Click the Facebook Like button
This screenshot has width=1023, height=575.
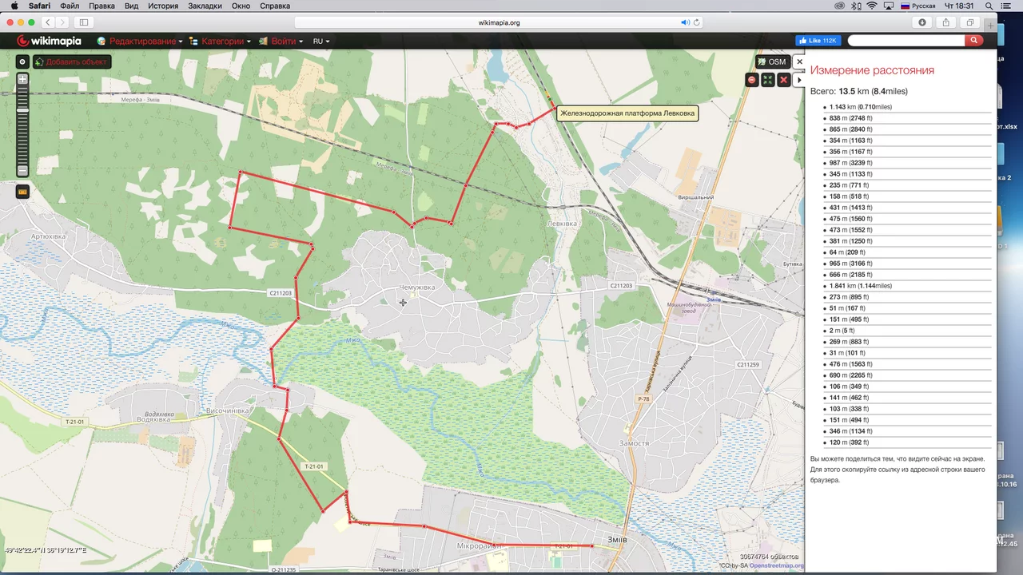point(817,40)
